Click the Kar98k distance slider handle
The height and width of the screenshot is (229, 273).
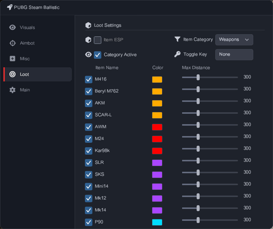click(x=198, y=149)
